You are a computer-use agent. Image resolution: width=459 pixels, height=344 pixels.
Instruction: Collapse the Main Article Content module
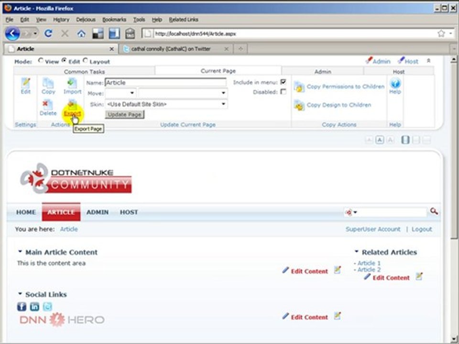(x=20, y=251)
